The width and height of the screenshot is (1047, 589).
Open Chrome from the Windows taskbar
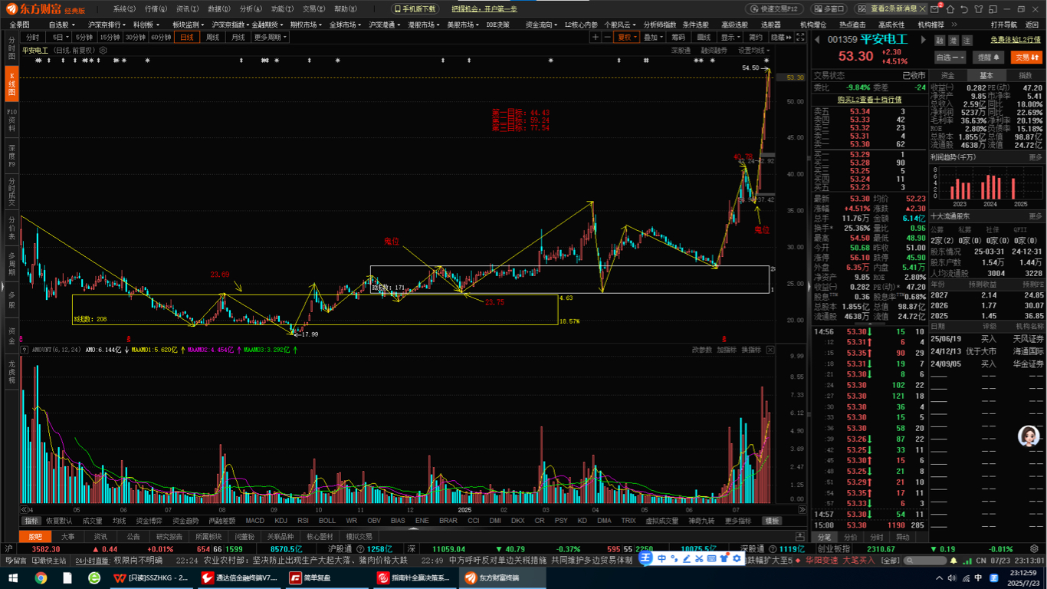(x=41, y=578)
